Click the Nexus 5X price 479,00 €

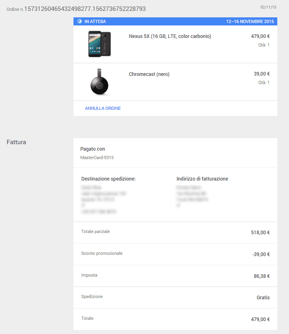point(260,36)
